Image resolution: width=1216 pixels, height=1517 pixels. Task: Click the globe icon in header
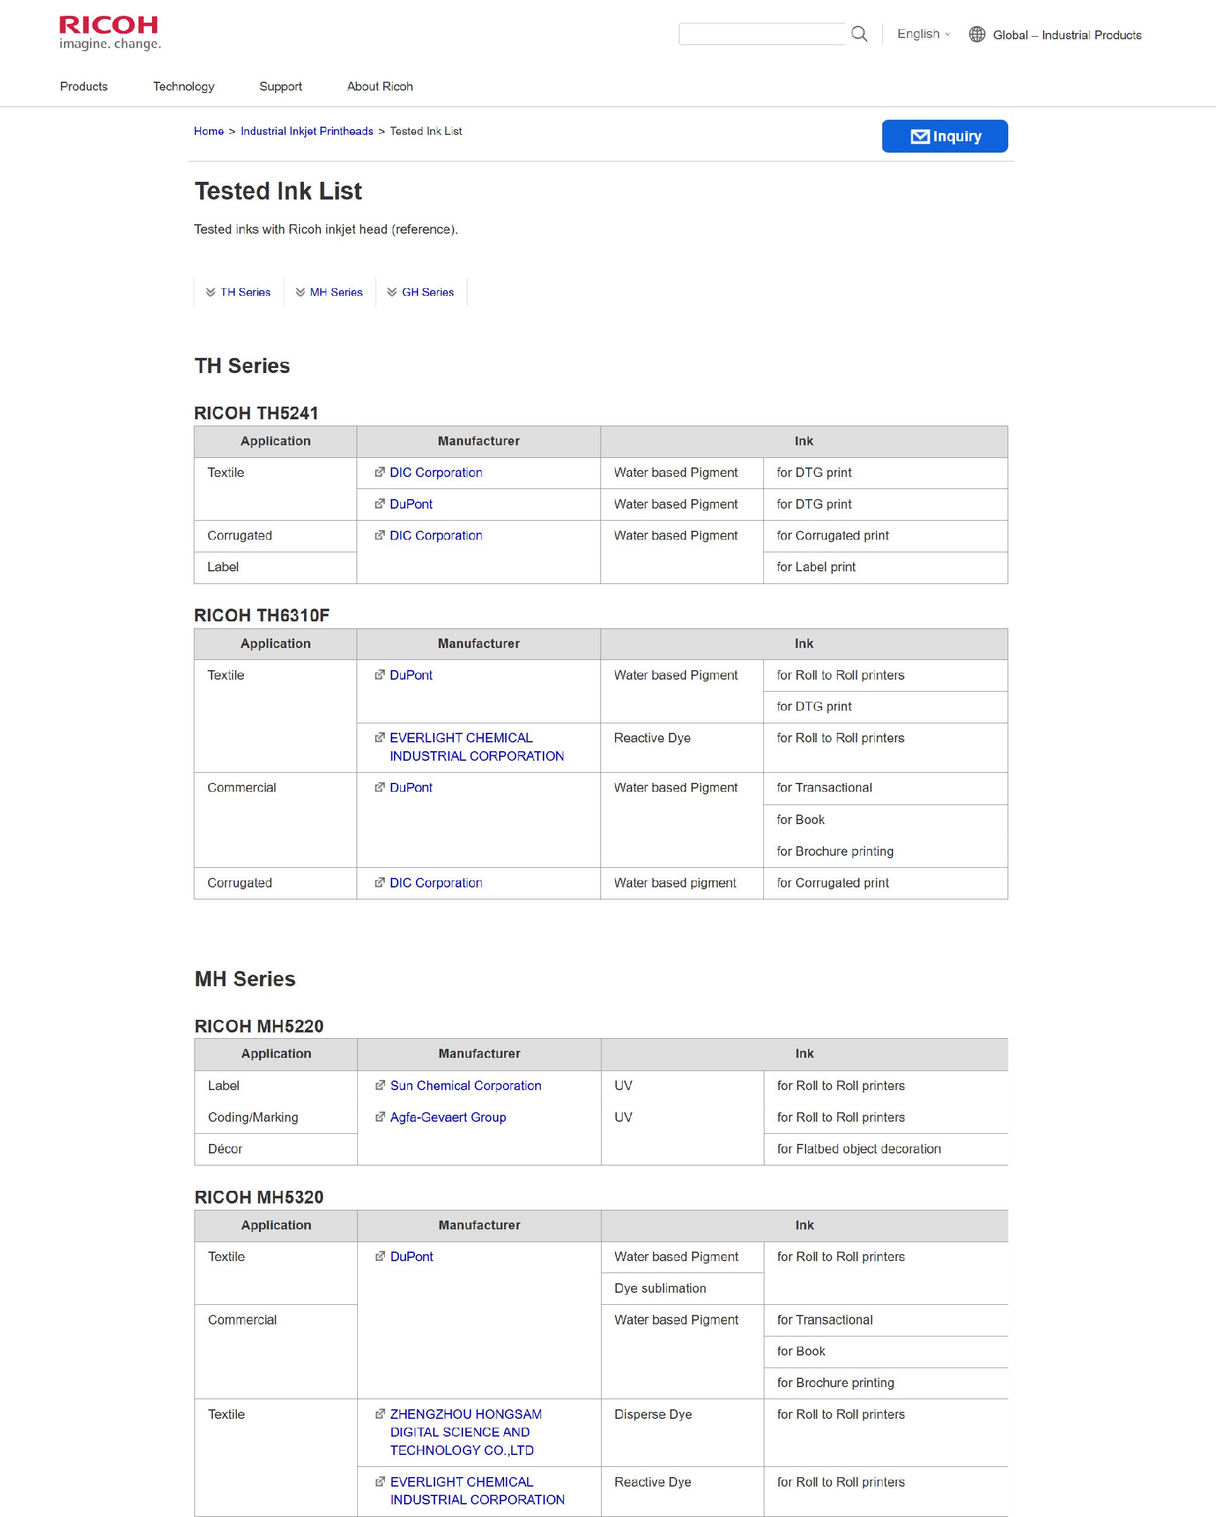[977, 34]
